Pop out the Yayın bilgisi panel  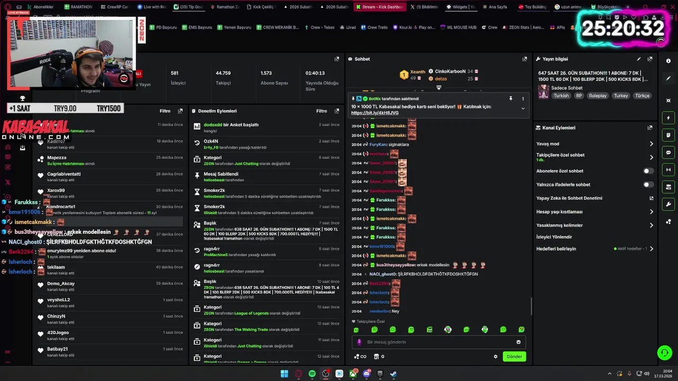coord(650,59)
